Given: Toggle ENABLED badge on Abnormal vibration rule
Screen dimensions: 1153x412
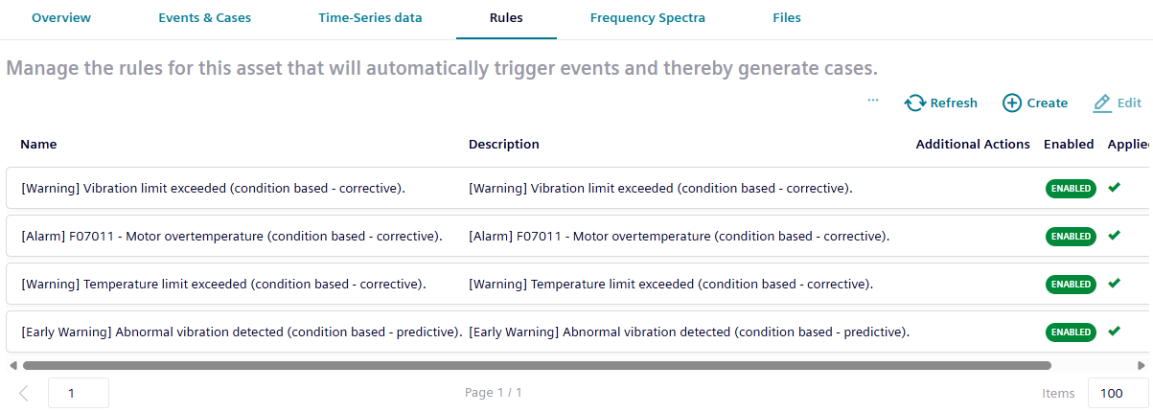Looking at the screenshot, I should 1070,332.
